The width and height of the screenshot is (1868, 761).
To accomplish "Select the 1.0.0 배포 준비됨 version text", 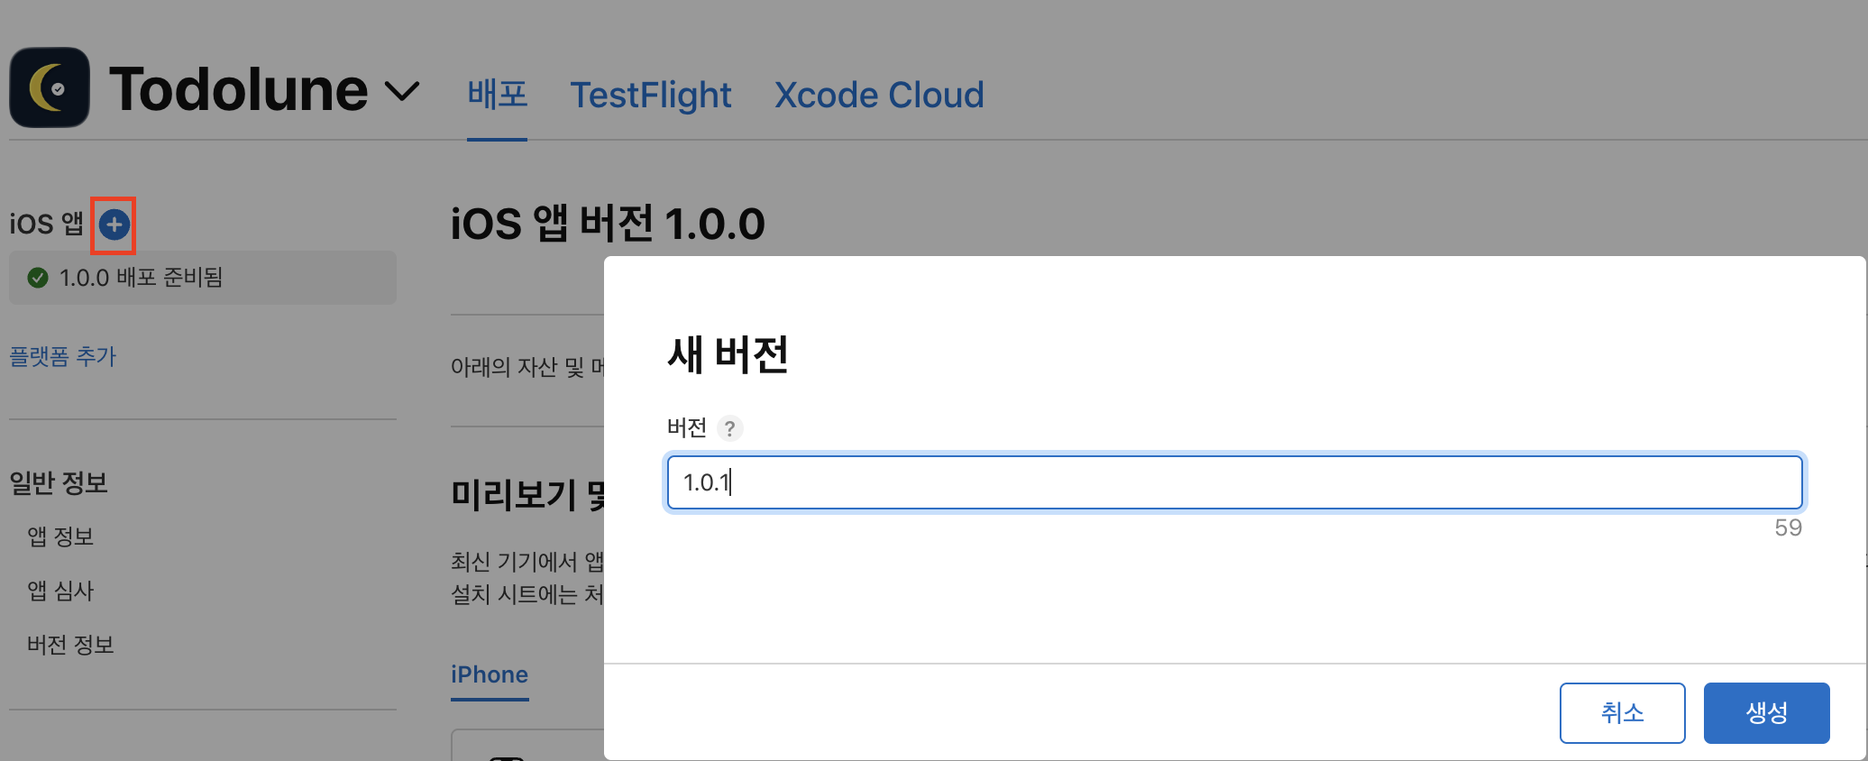I will click(x=141, y=278).
